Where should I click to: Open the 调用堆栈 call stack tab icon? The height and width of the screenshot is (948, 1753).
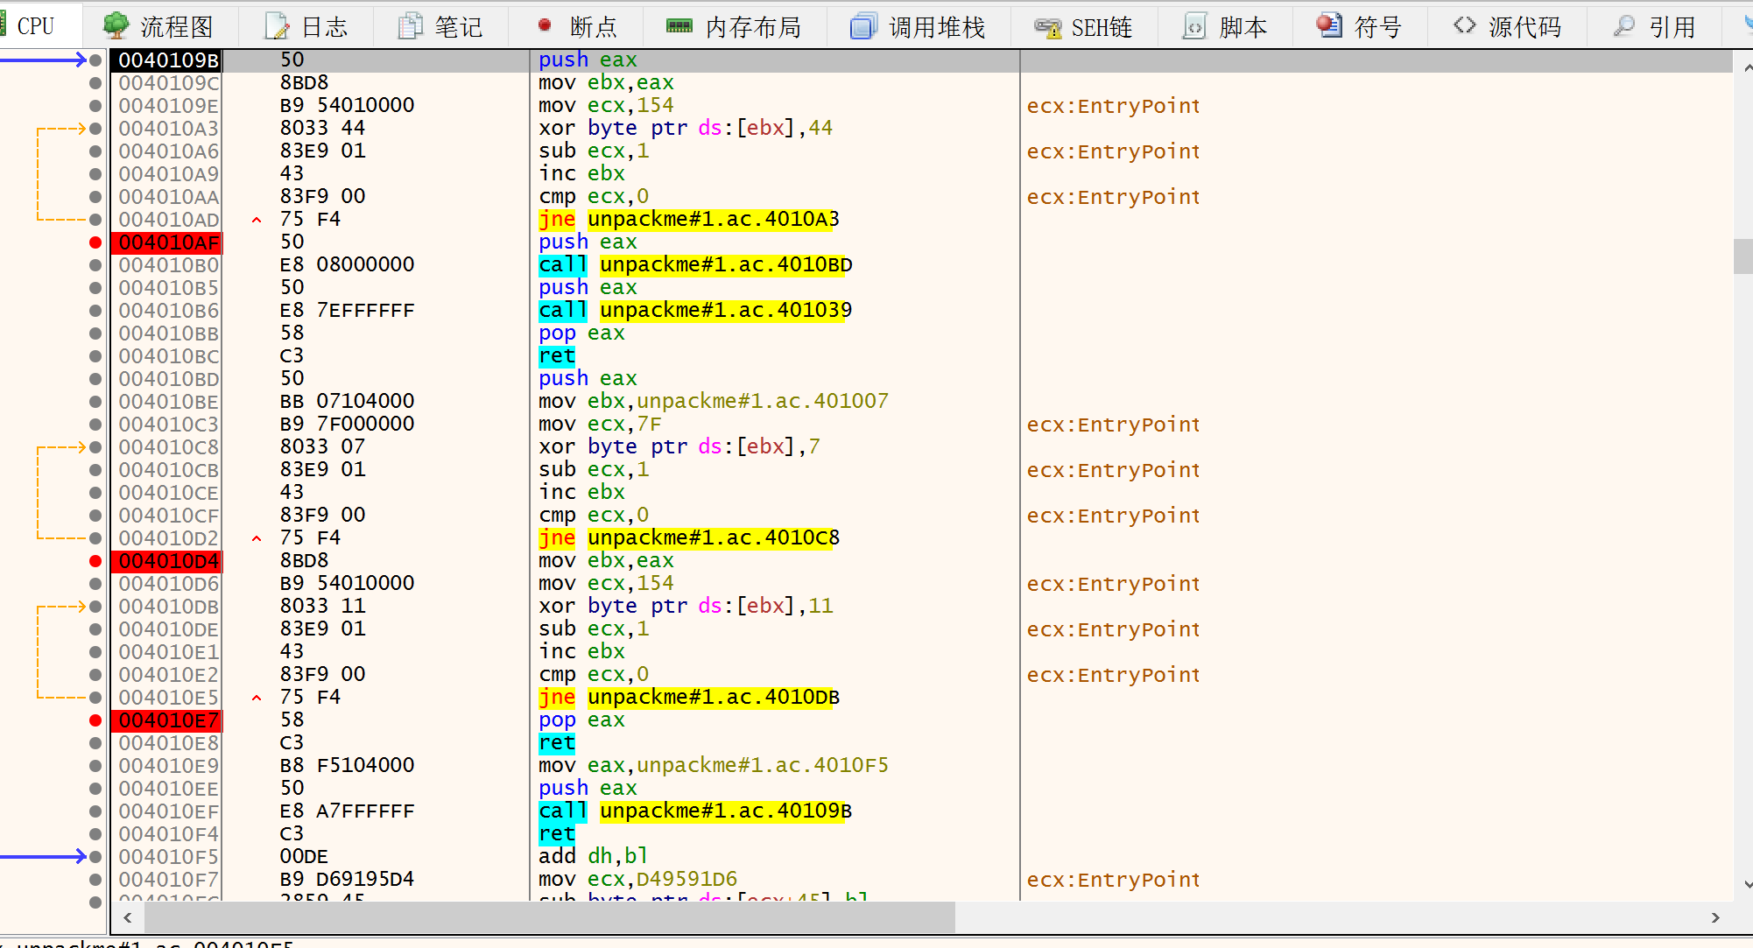pos(862,26)
